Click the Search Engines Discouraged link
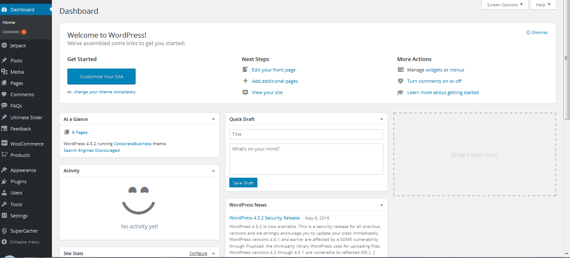Image resolution: width=570 pixels, height=258 pixels. point(92,151)
